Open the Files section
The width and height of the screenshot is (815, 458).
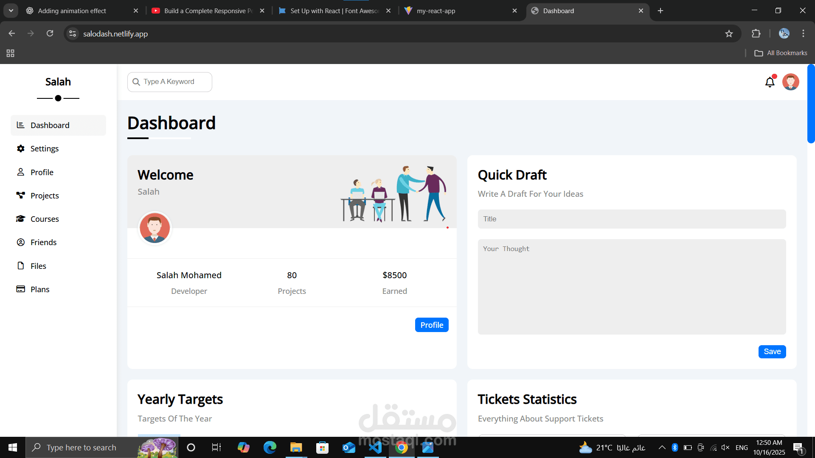click(38, 266)
